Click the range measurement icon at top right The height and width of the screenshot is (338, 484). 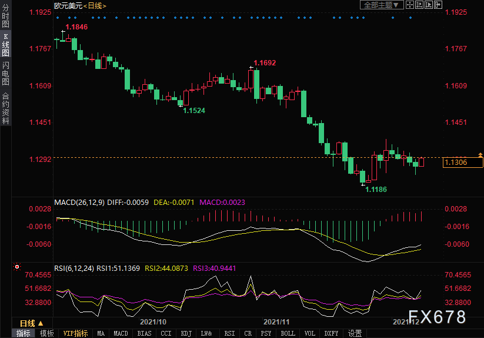(418, 5)
